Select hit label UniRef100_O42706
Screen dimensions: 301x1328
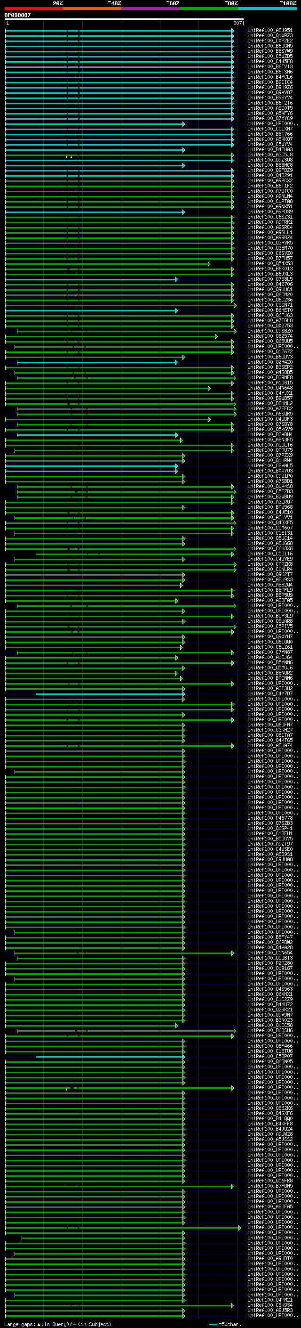click(x=270, y=284)
